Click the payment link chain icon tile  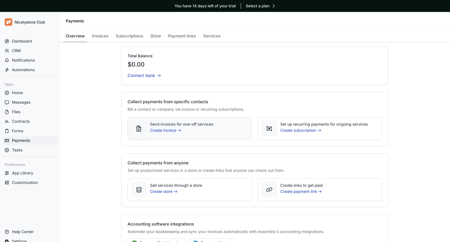coord(269,190)
